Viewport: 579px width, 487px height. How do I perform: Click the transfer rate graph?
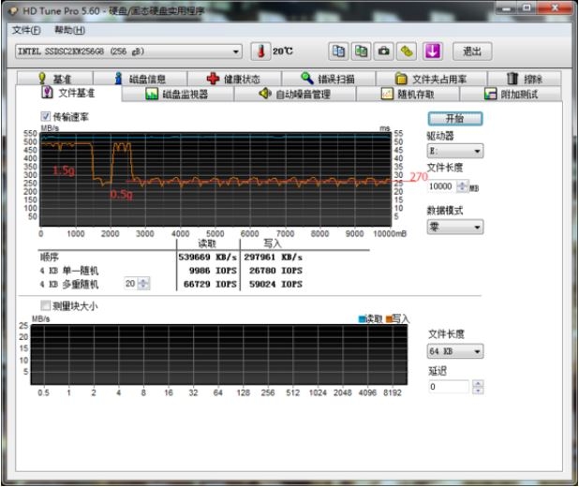click(x=215, y=179)
